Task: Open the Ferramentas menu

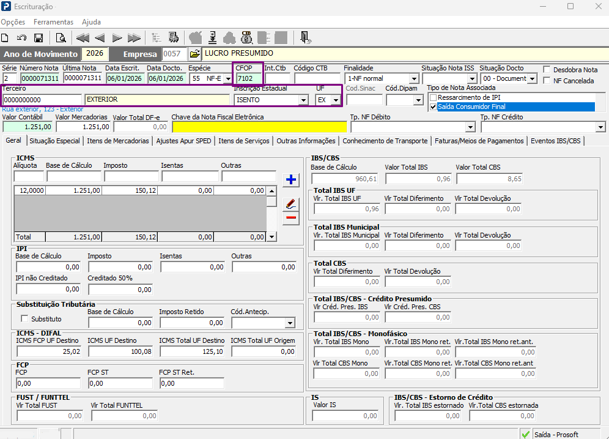Action: (x=54, y=22)
